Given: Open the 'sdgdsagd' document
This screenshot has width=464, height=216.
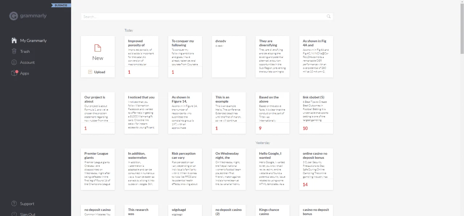Looking at the screenshot, I should pos(185,210).
